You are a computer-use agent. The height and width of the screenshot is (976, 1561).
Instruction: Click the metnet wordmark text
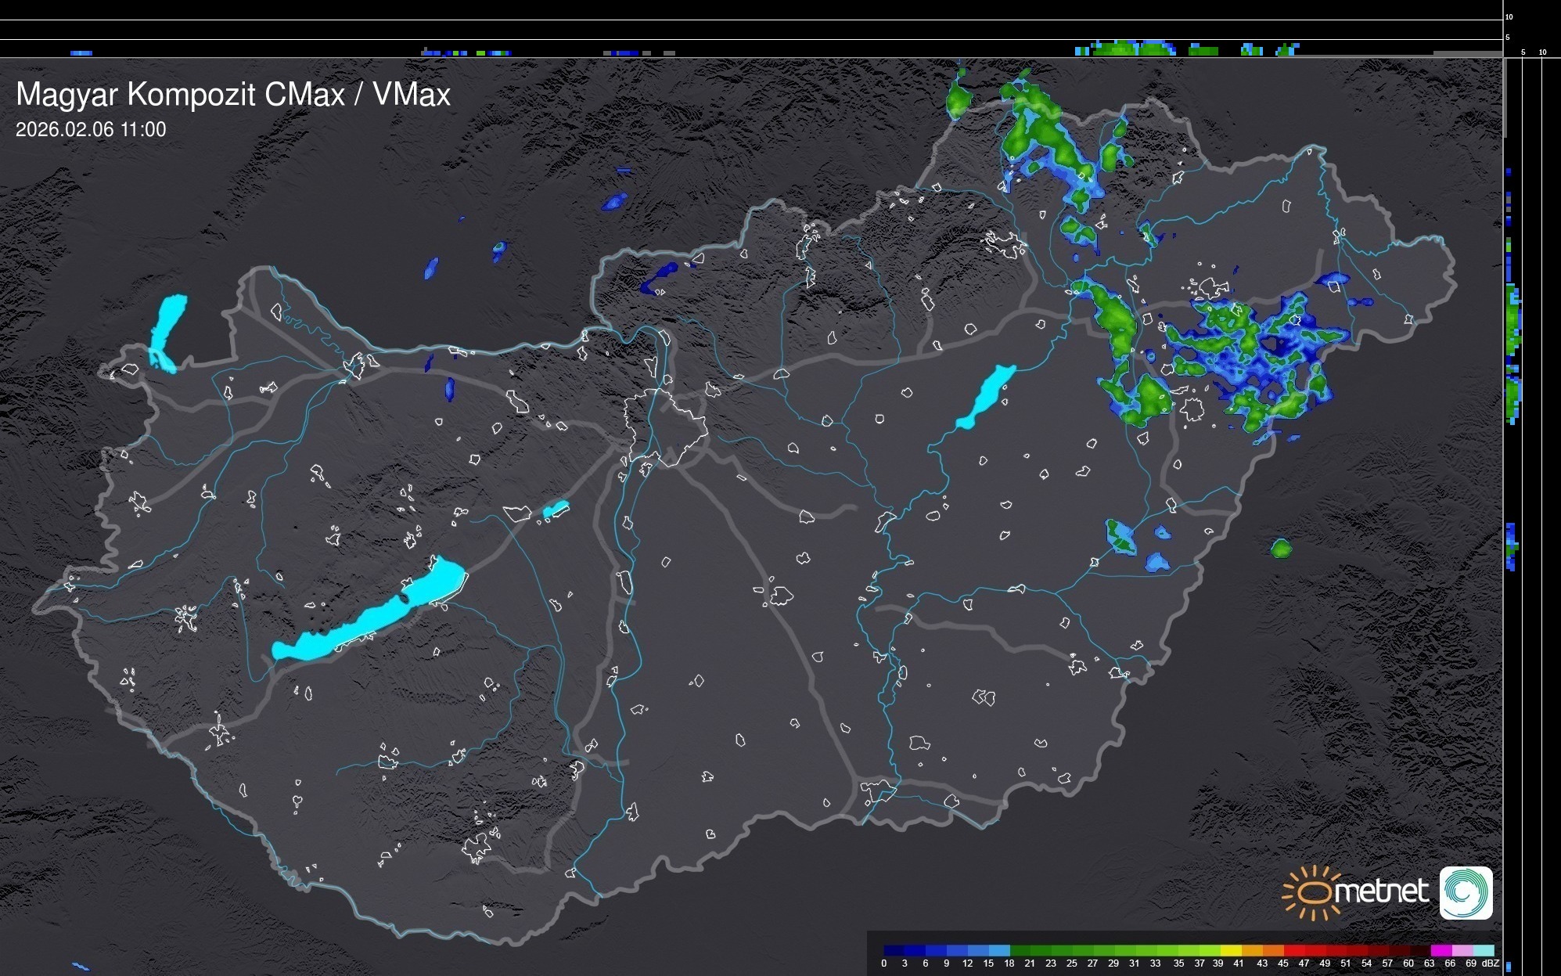[1383, 892]
